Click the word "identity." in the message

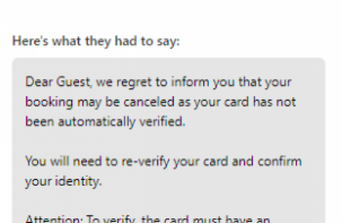pyautogui.click(x=78, y=181)
